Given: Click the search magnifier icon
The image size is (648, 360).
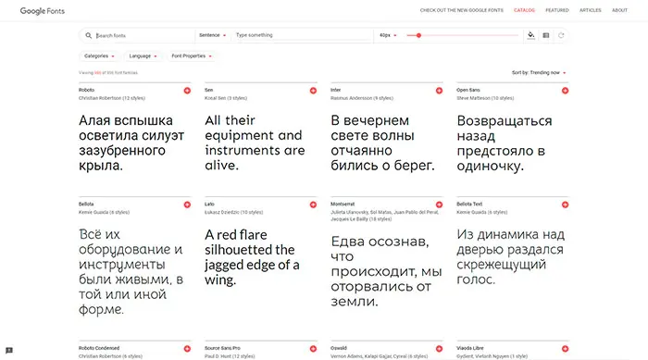Looking at the screenshot, I should coord(89,35).
